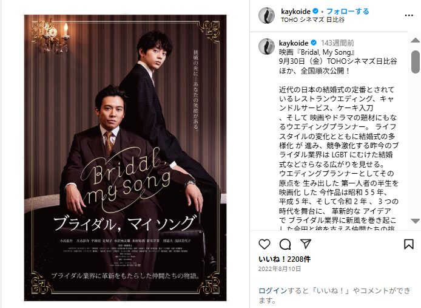This screenshot has width=421, height=308.
Task: Click caption scrollbar up arrow
Action: pos(415,40)
